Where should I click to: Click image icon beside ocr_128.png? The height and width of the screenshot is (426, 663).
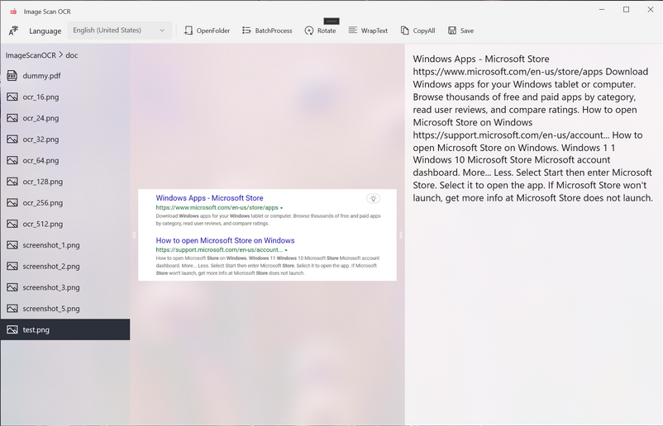pos(12,182)
